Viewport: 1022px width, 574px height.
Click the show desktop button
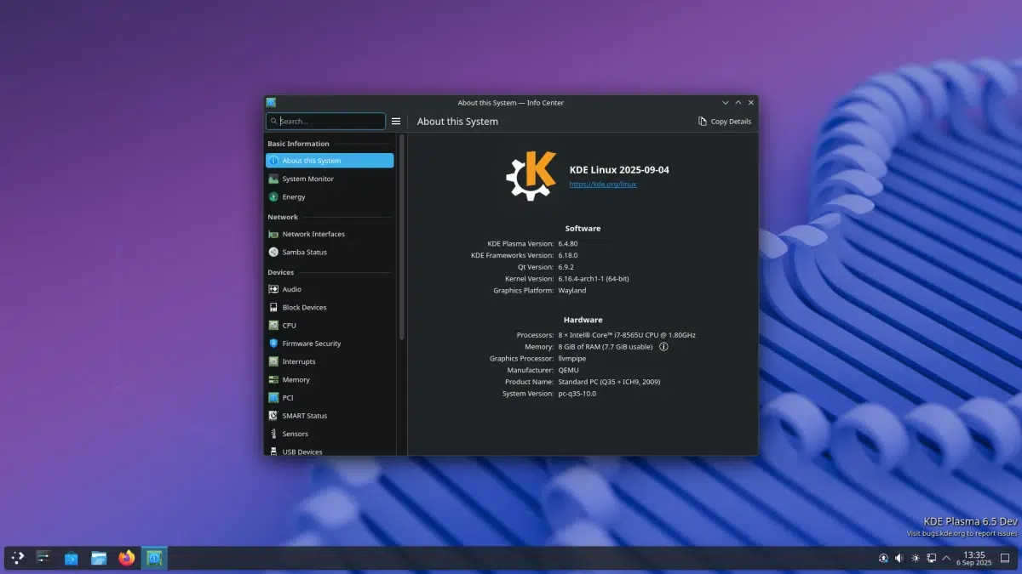pyautogui.click(x=1006, y=558)
